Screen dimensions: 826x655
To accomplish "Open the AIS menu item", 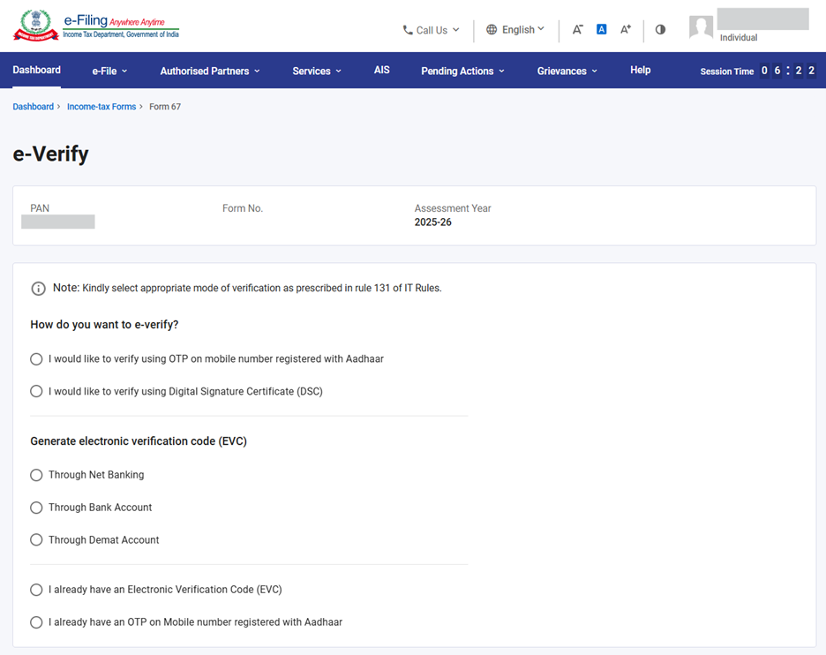I will (x=381, y=70).
